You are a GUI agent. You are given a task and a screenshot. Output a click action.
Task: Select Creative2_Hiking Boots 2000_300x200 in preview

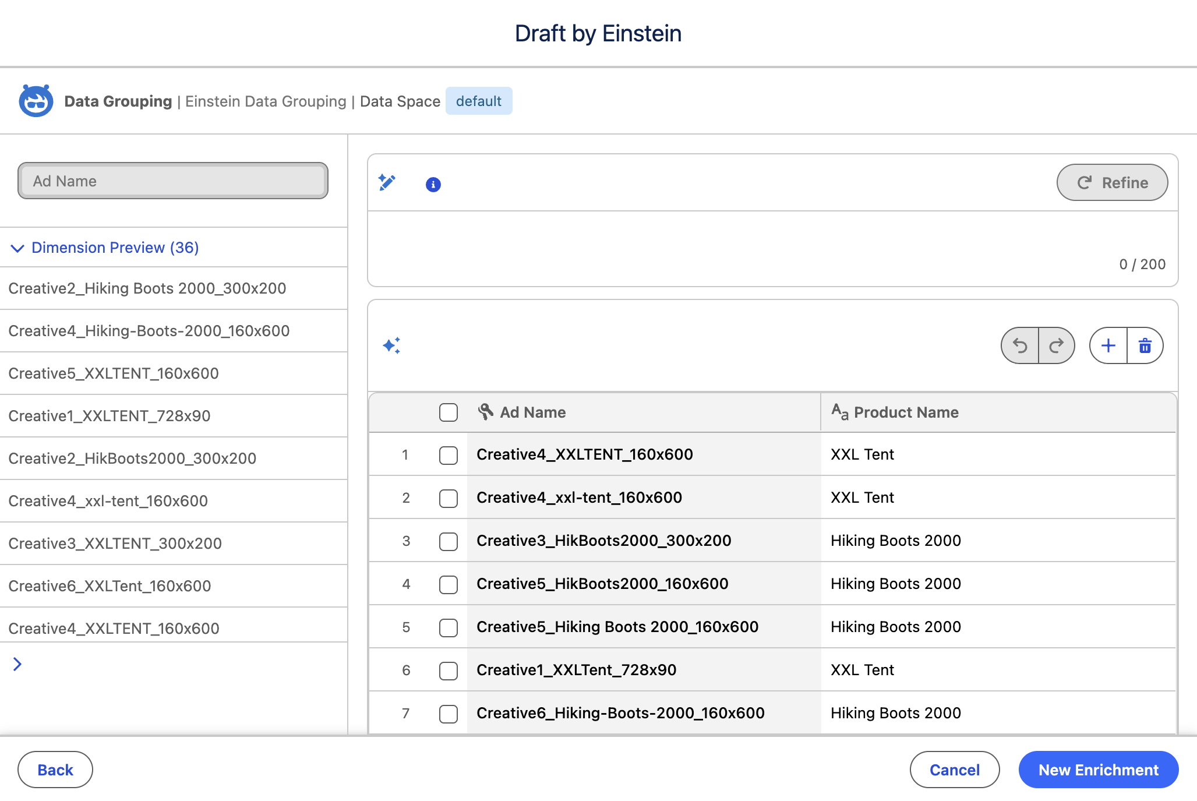174,288
